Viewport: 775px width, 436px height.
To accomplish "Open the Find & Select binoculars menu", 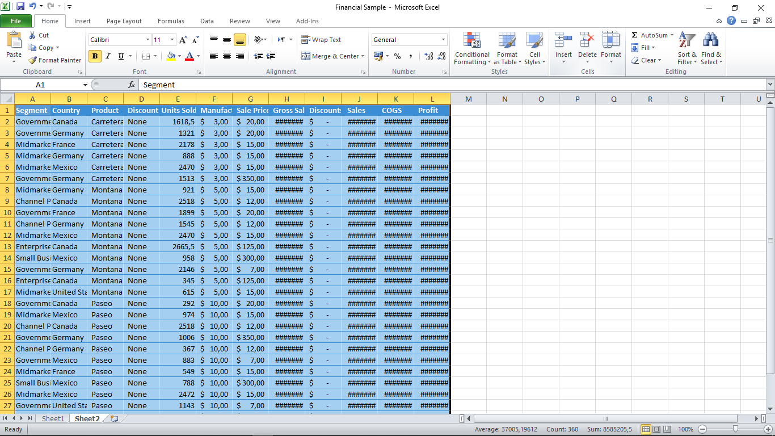I will click(711, 49).
